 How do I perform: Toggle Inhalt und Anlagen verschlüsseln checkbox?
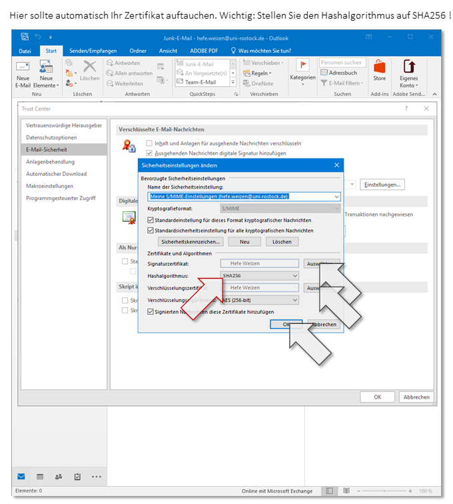[149, 143]
